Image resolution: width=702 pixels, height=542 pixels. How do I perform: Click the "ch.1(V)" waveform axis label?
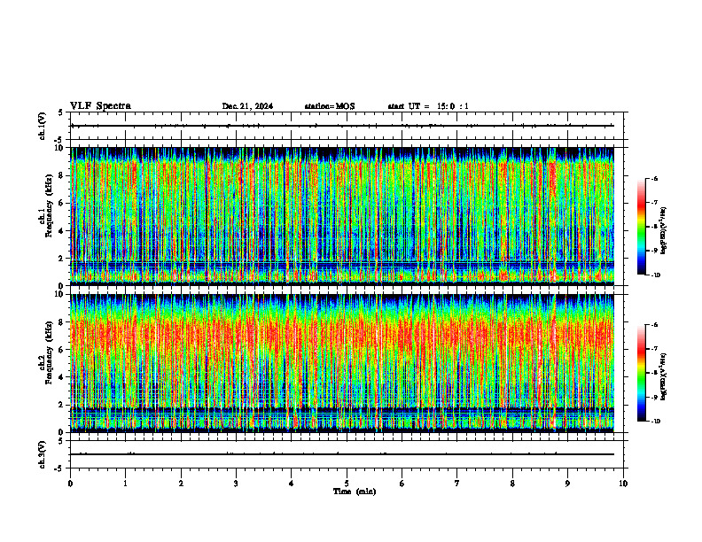click(x=43, y=126)
